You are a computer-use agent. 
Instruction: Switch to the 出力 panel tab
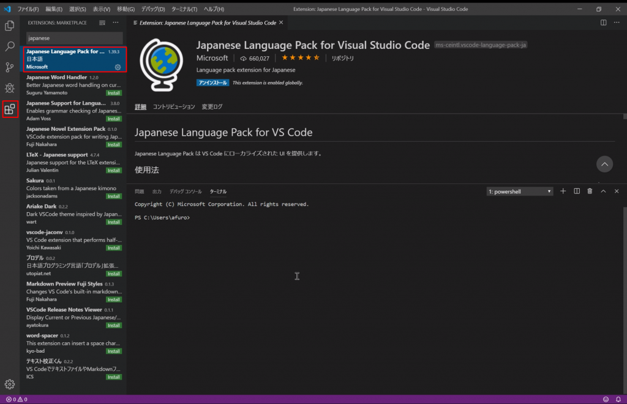(157, 192)
